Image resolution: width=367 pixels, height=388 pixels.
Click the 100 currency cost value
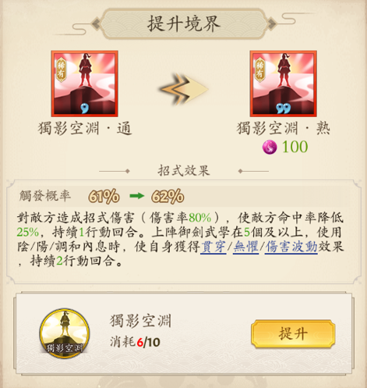[295, 147]
